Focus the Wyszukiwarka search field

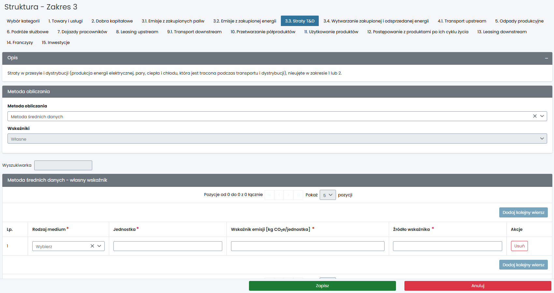tap(63, 165)
